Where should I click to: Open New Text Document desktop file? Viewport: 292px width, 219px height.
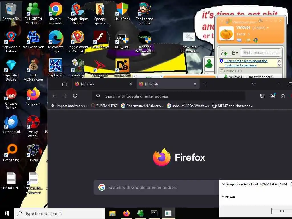tap(189, 43)
